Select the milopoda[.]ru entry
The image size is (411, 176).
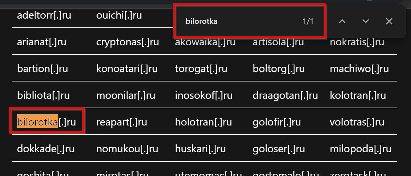point(360,149)
